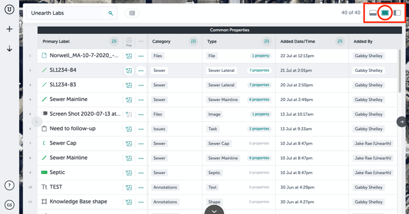This screenshot has width=409, height=214.
Task: Click the 13 Jul at 9:33am date cell
Action: [x=296, y=129]
